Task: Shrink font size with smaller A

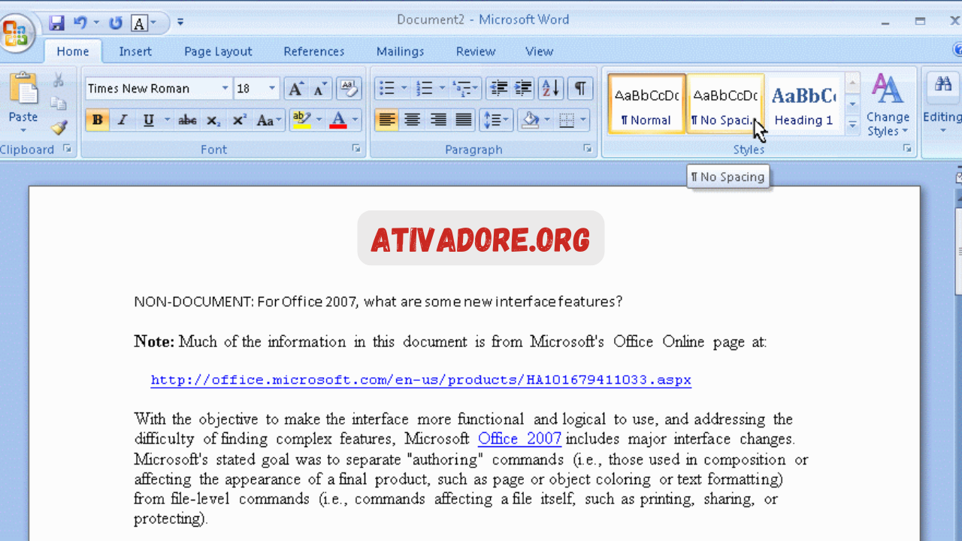Action: (319, 89)
